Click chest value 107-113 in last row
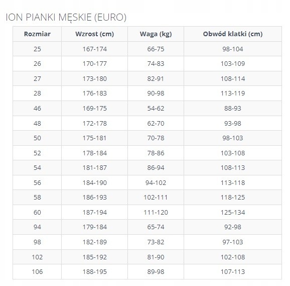 233,272
